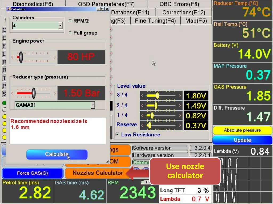273x204 pixels.
Task: Increase the 1/4 level value arrow
Action: tap(180, 115)
